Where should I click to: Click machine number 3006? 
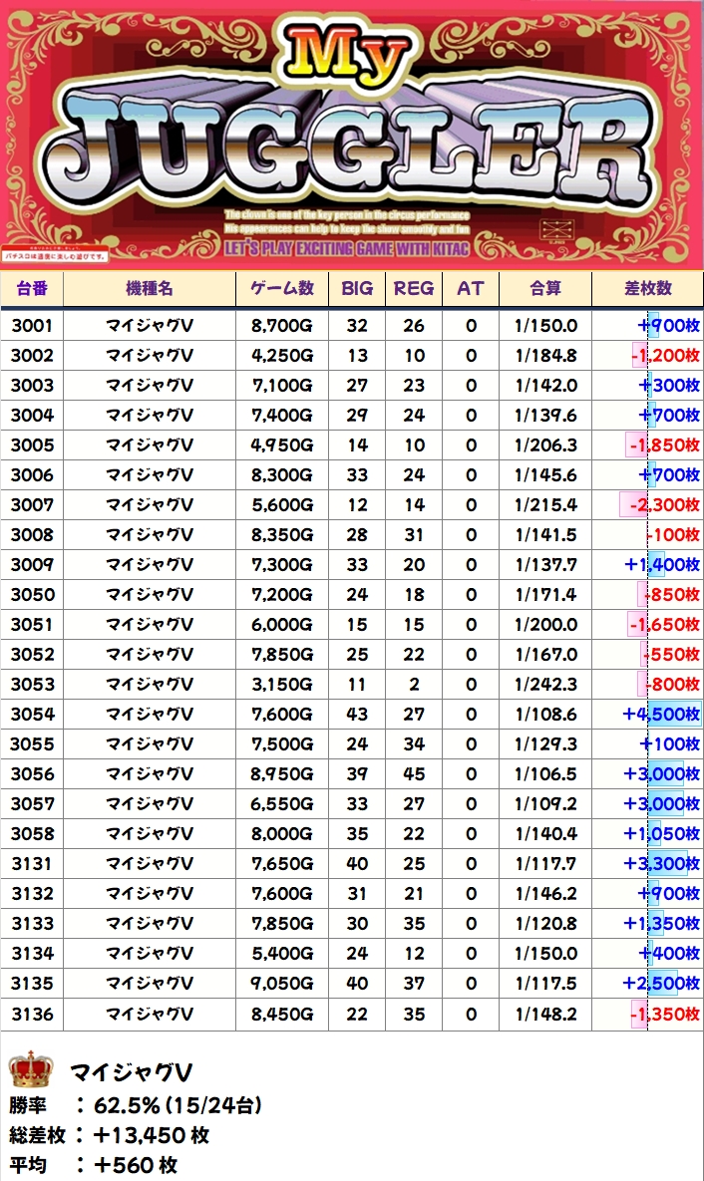[x=33, y=475]
